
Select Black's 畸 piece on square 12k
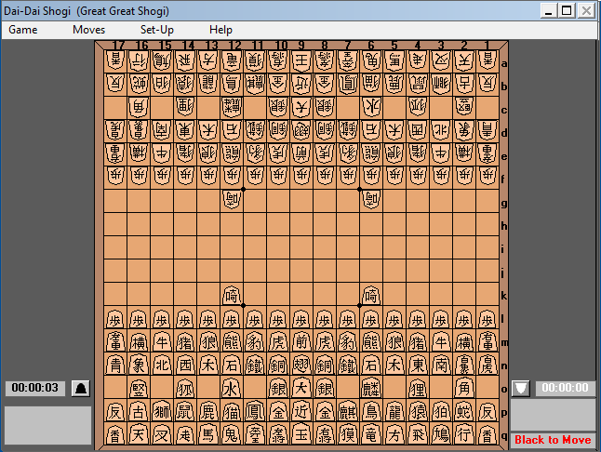tap(232, 295)
